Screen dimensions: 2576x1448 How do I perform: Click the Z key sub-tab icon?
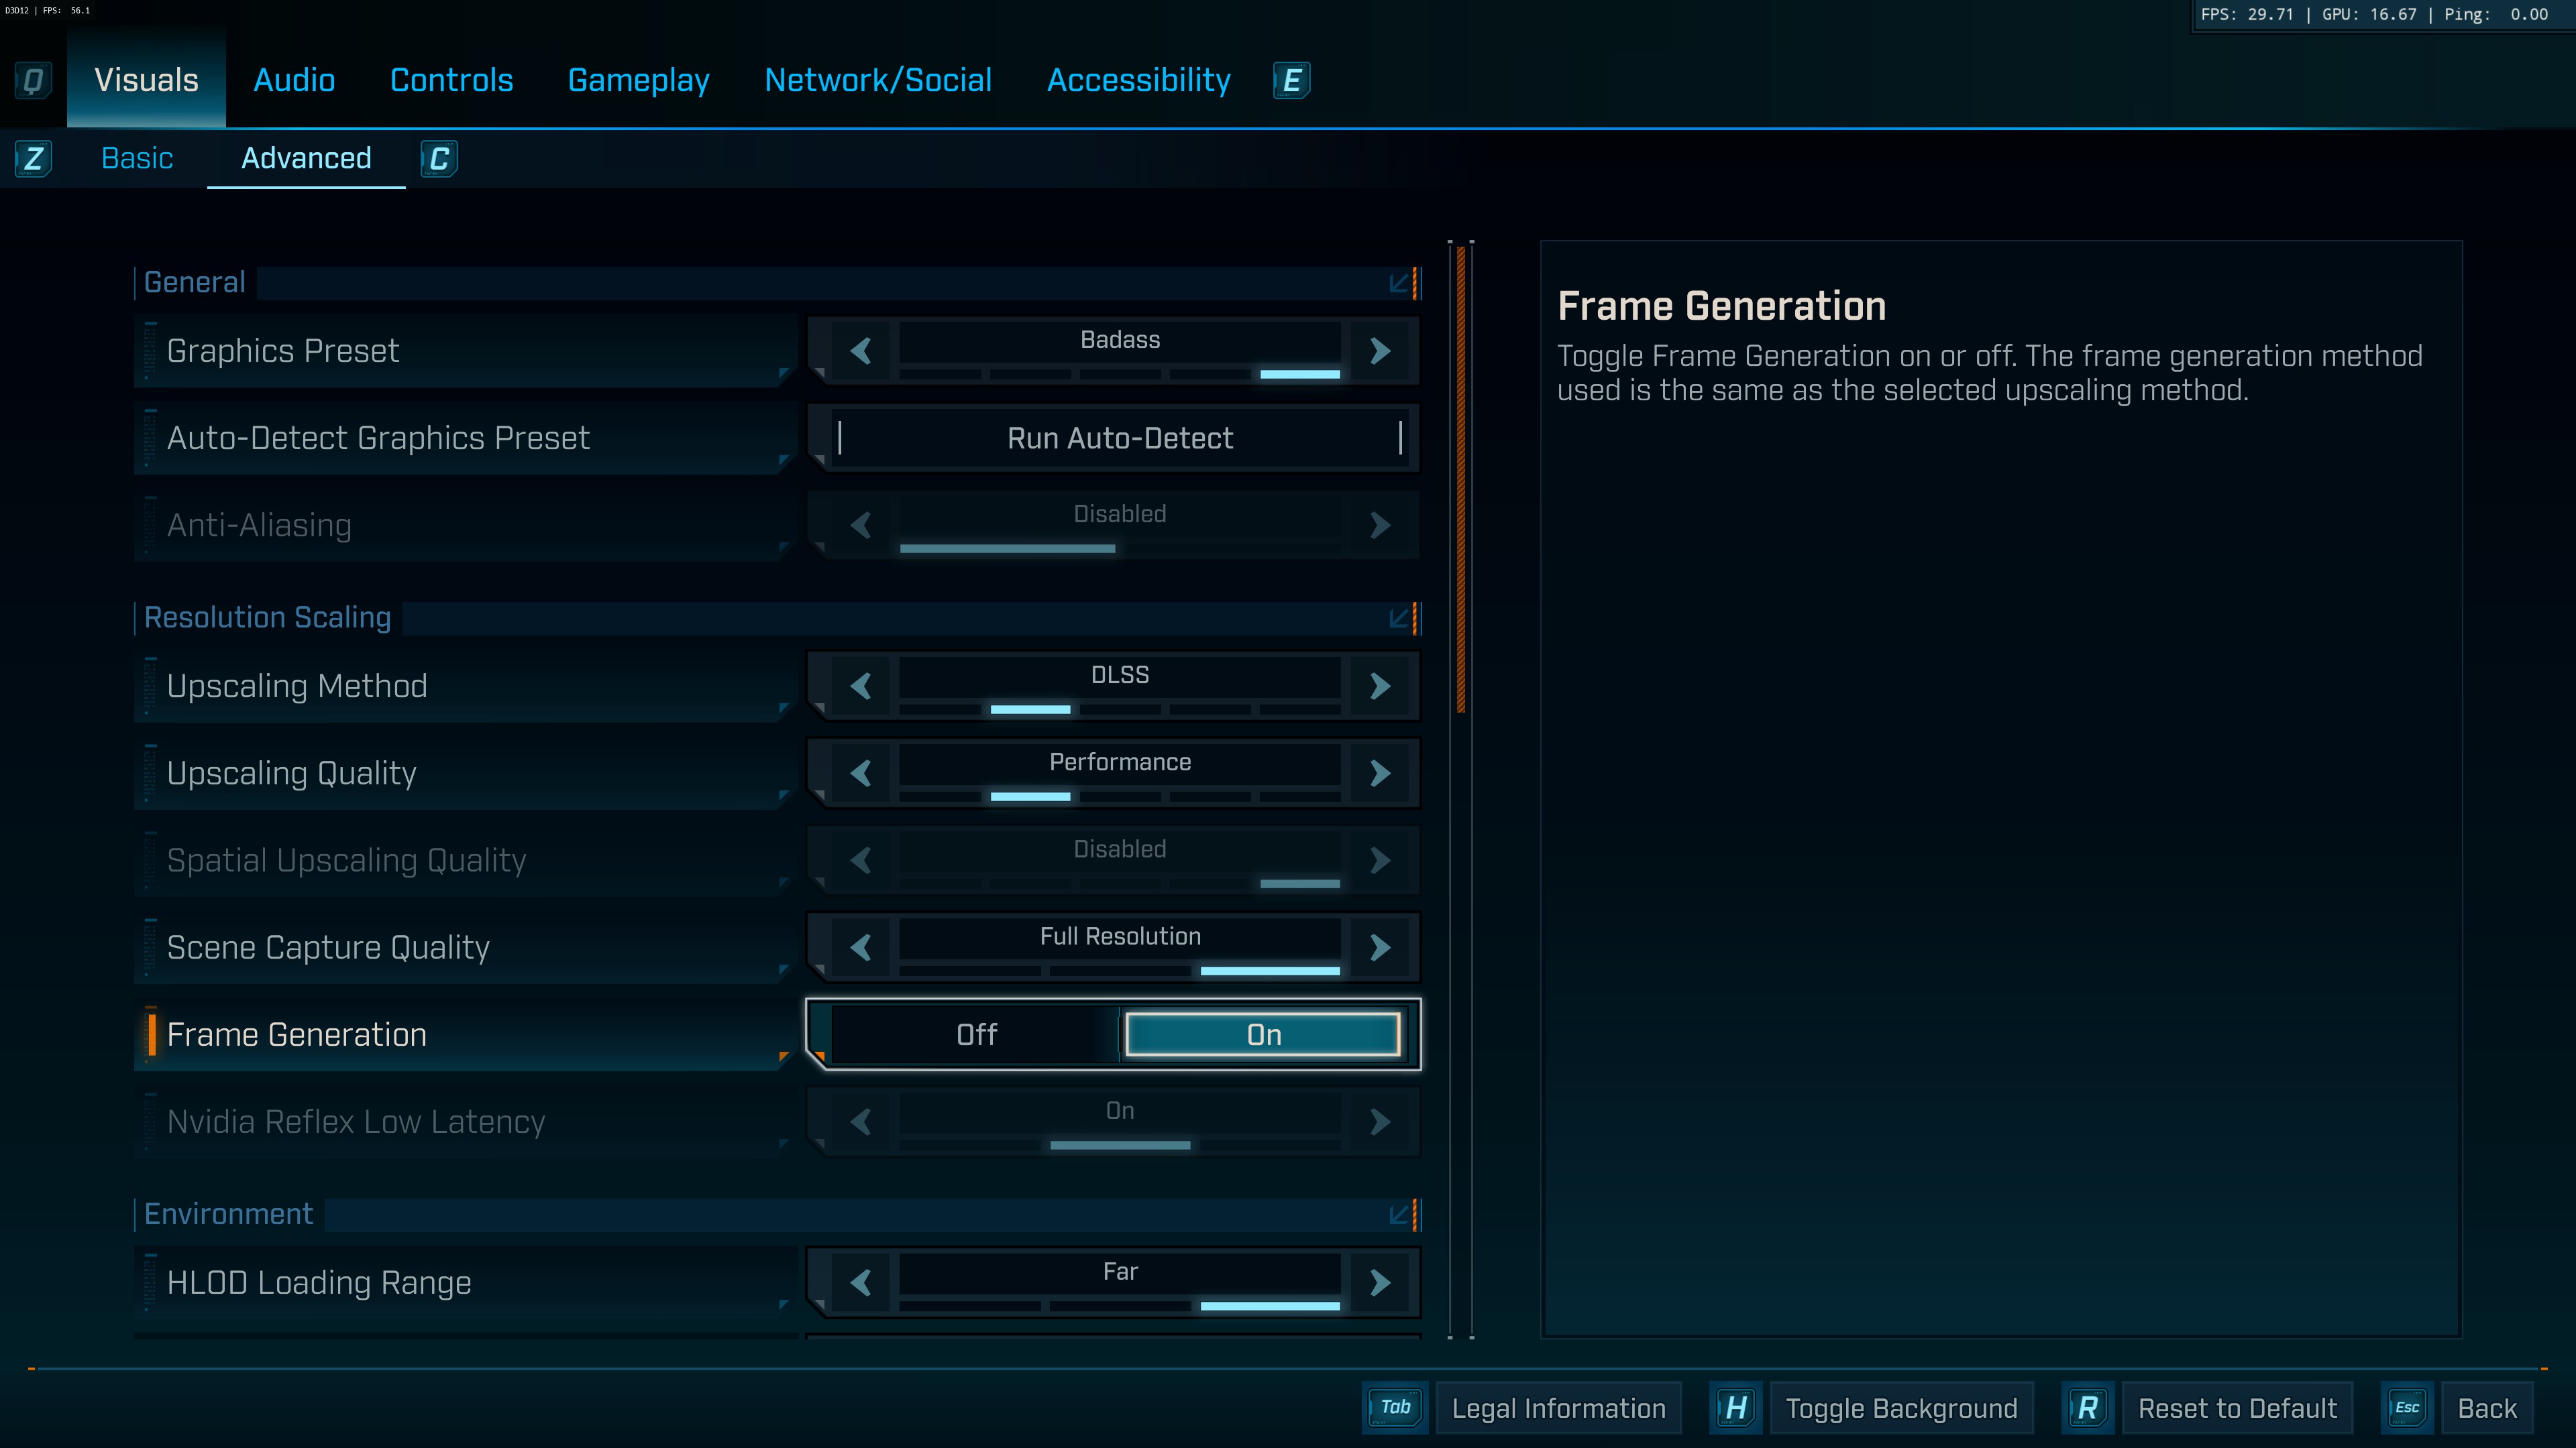pos(33,159)
